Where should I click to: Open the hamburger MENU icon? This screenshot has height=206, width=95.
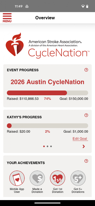[7, 18]
